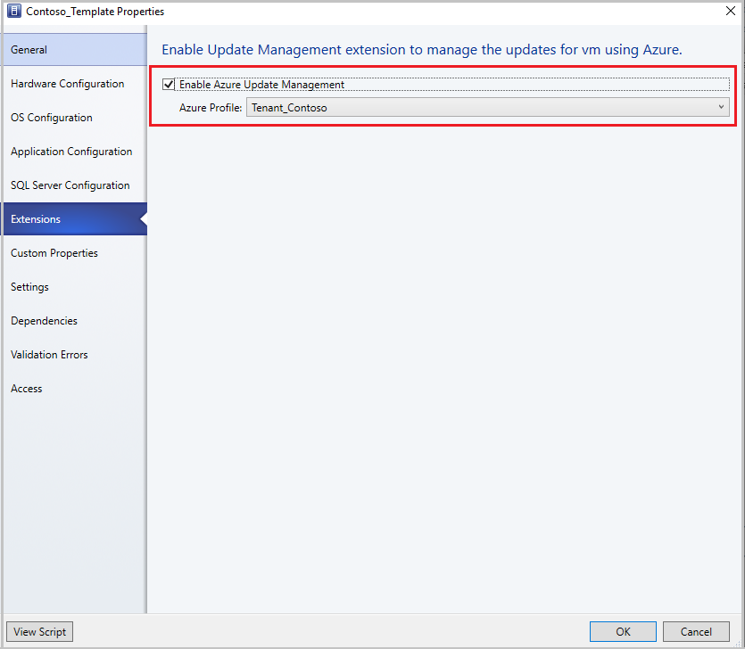Screen dimensions: 745x649
Task: Click the View Script button
Action: click(x=40, y=631)
